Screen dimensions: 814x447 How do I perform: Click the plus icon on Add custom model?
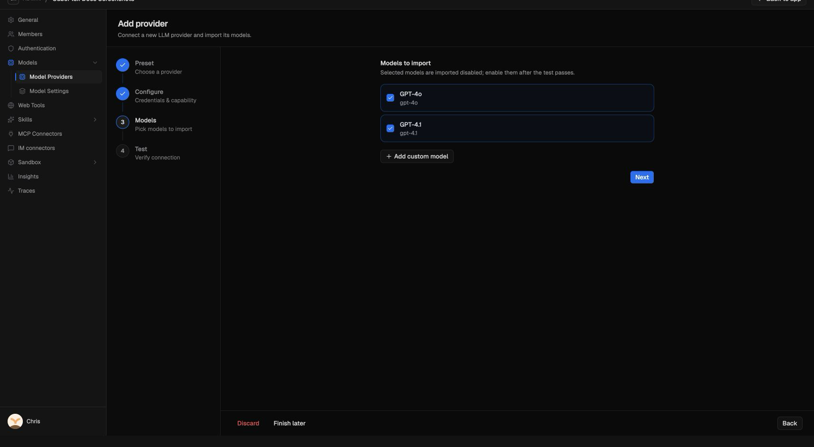(388, 157)
